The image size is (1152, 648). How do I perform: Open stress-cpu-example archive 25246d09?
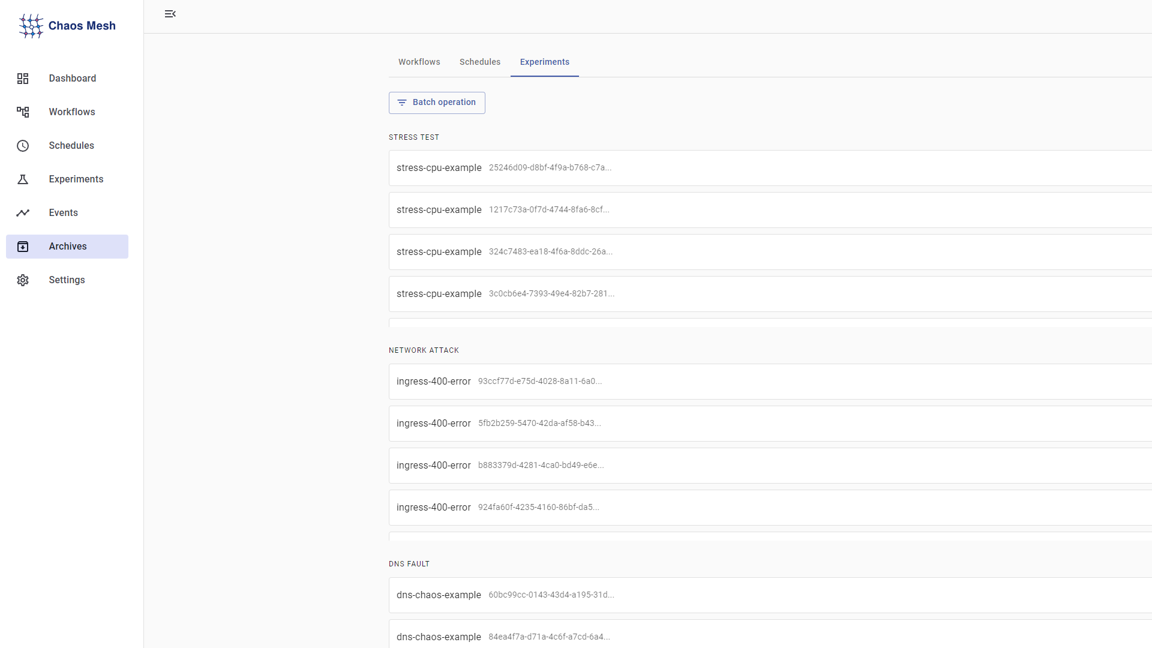pyautogui.click(x=504, y=168)
